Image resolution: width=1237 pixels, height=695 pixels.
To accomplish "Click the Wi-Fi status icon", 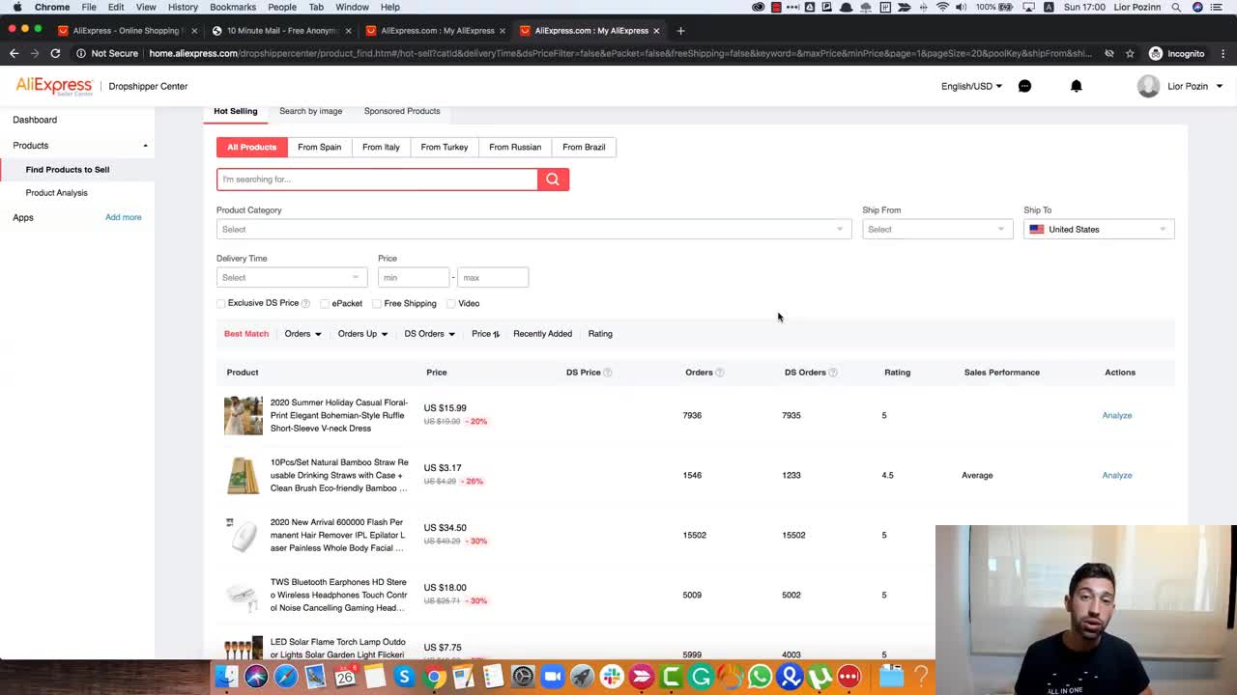I will (x=942, y=7).
